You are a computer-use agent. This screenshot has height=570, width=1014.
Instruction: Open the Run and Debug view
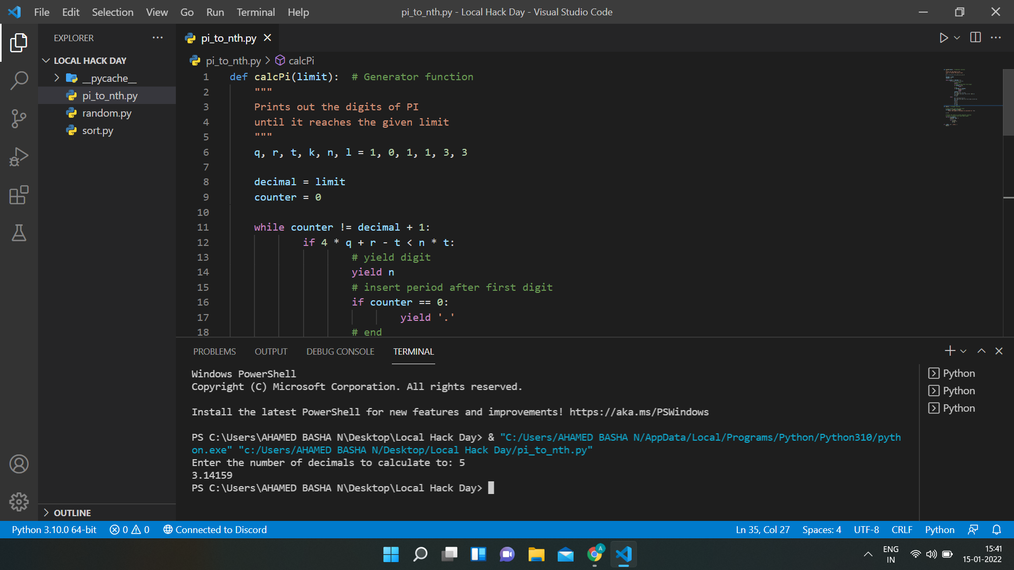click(19, 156)
